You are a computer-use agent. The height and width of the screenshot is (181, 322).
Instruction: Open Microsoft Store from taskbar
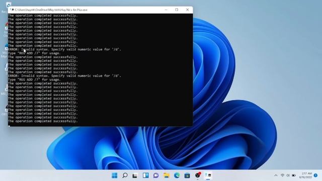click(x=187, y=175)
